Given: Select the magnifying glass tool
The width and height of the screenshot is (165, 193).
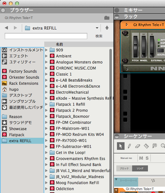Looking at the screenshot, I should [163, 146].
